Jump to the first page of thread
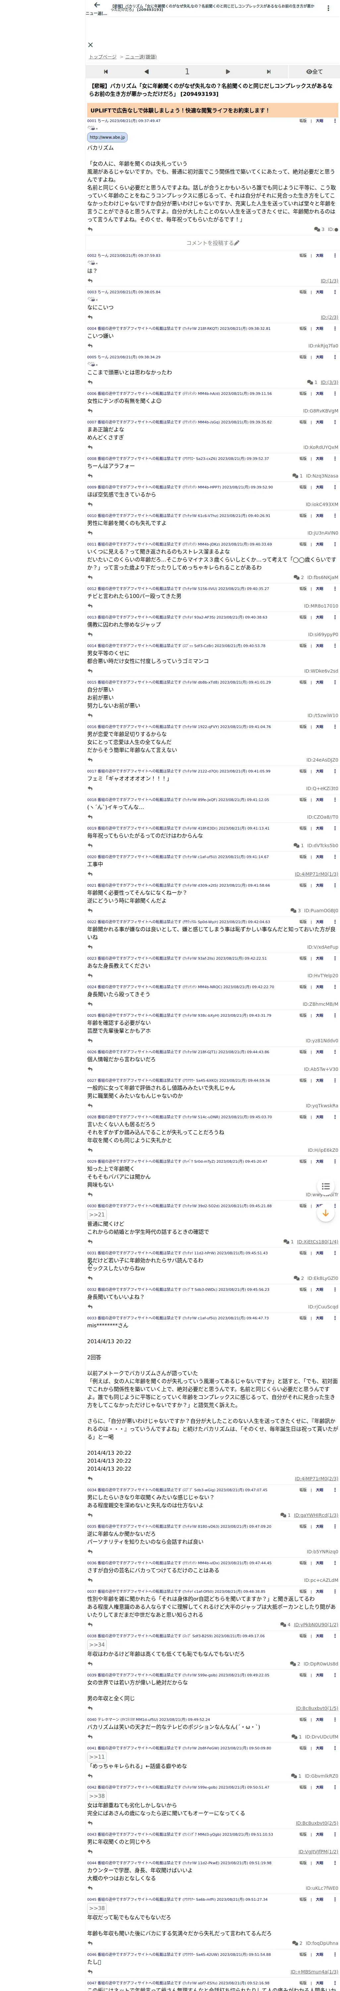 click(x=106, y=72)
